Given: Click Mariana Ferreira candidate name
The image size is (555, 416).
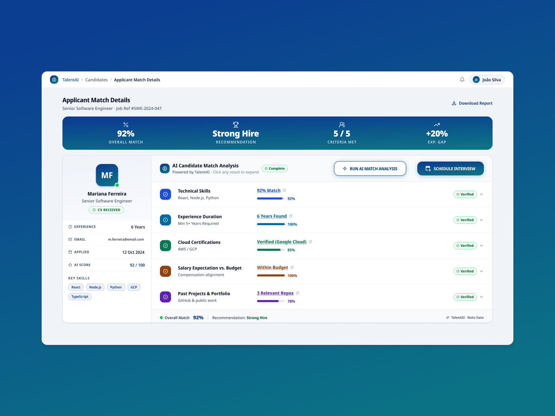Looking at the screenshot, I should pyautogui.click(x=107, y=194).
